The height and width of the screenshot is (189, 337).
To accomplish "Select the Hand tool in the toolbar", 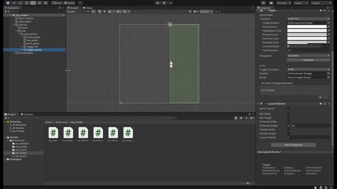I will 8,3.
